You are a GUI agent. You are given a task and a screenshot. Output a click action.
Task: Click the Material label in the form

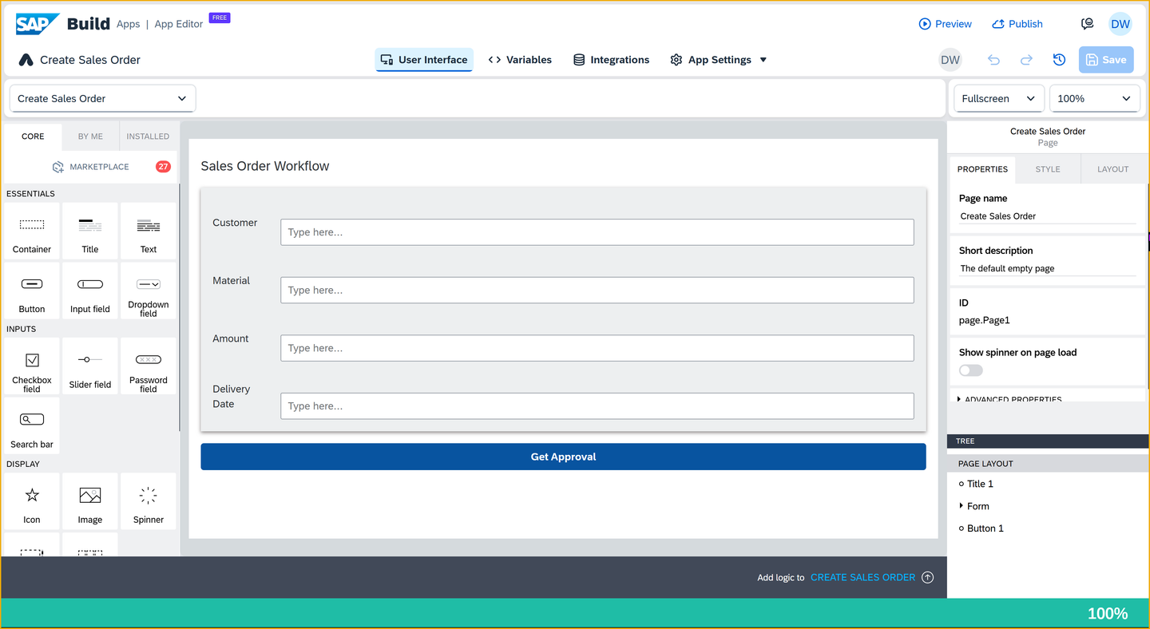coord(232,280)
